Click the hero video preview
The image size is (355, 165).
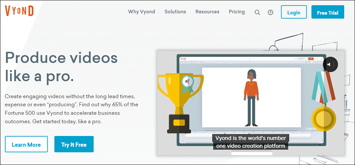pos(251,103)
